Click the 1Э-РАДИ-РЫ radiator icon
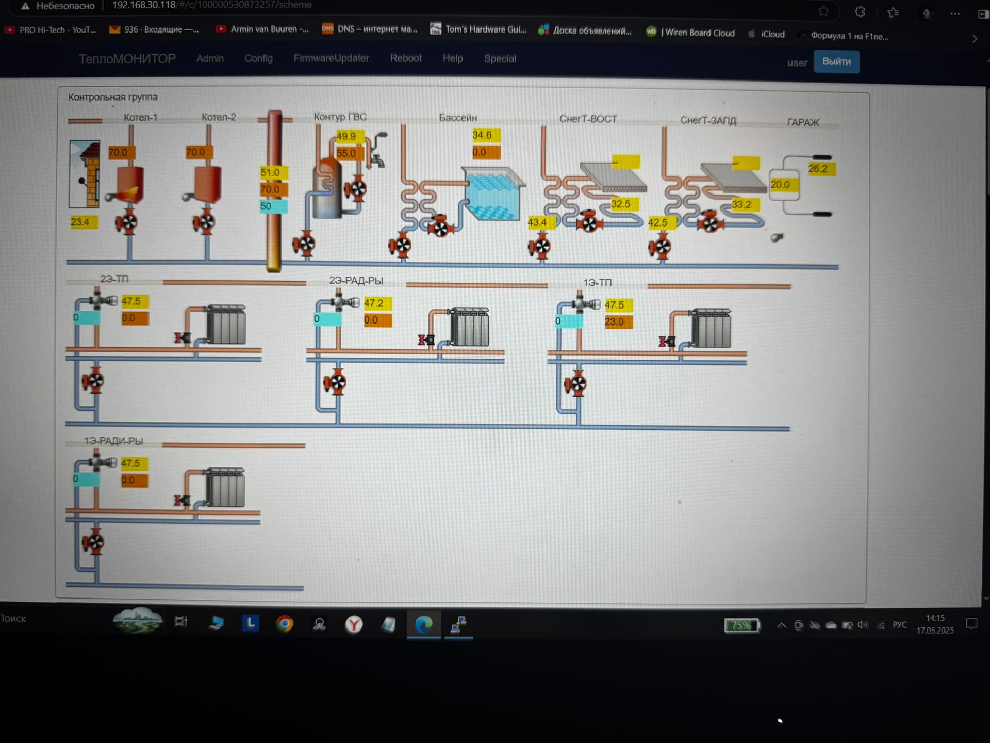 (x=225, y=488)
